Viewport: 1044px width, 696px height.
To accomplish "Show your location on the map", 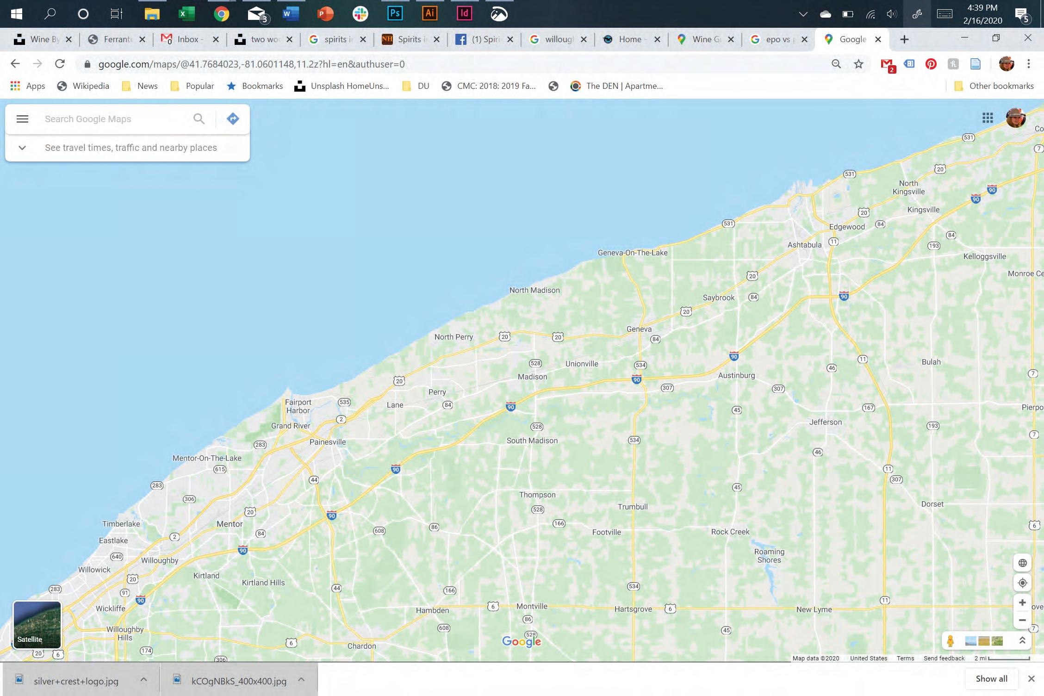I will coord(1023,583).
